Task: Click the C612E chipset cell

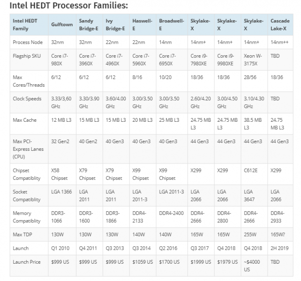Action: point(251,171)
